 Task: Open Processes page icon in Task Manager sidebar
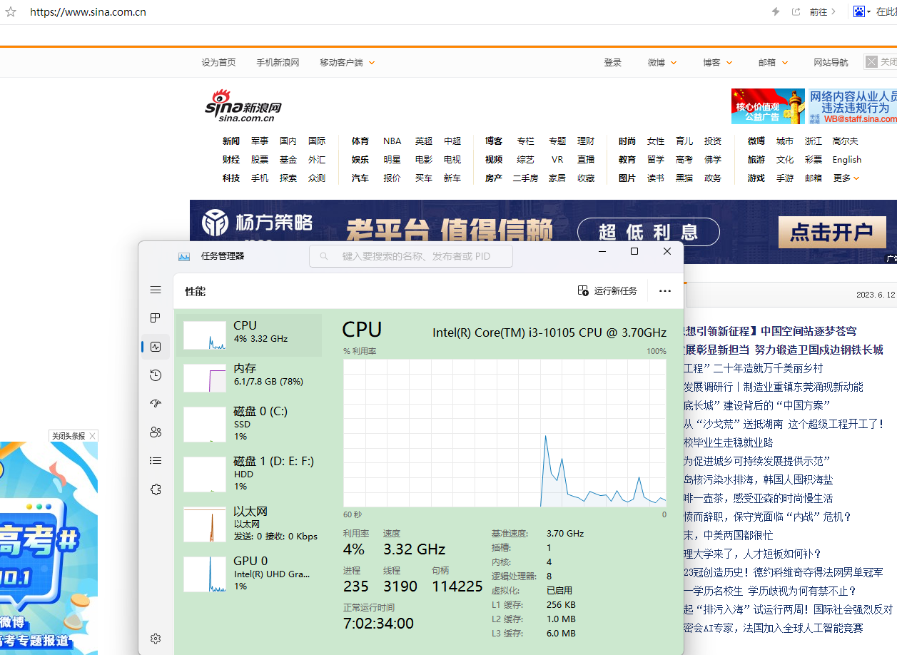156,318
